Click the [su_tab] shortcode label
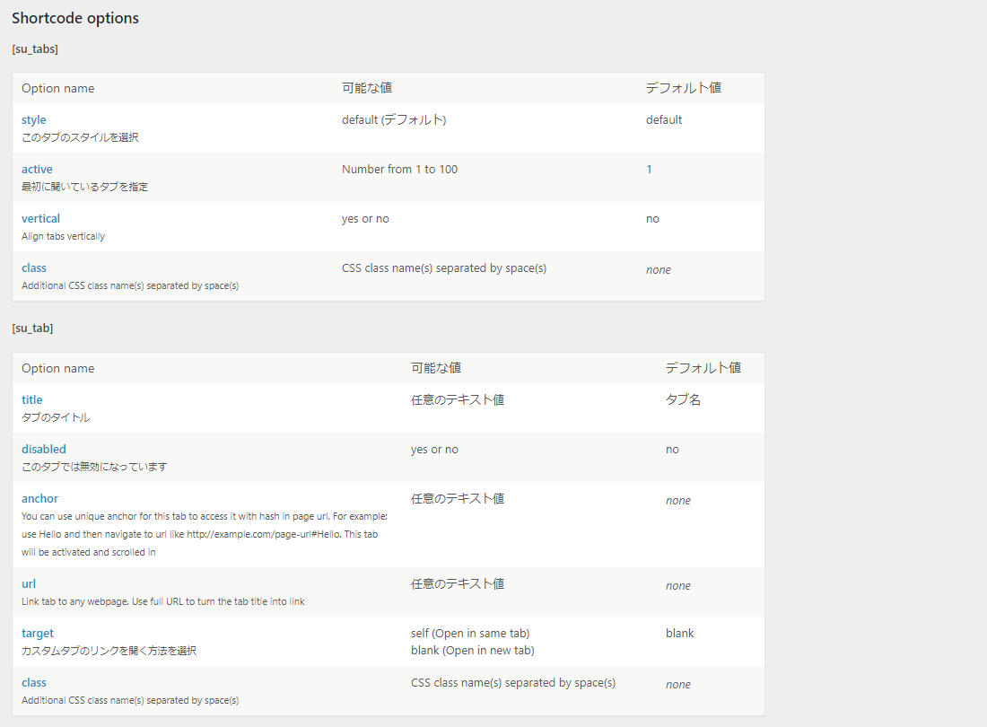 pos(32,328)
